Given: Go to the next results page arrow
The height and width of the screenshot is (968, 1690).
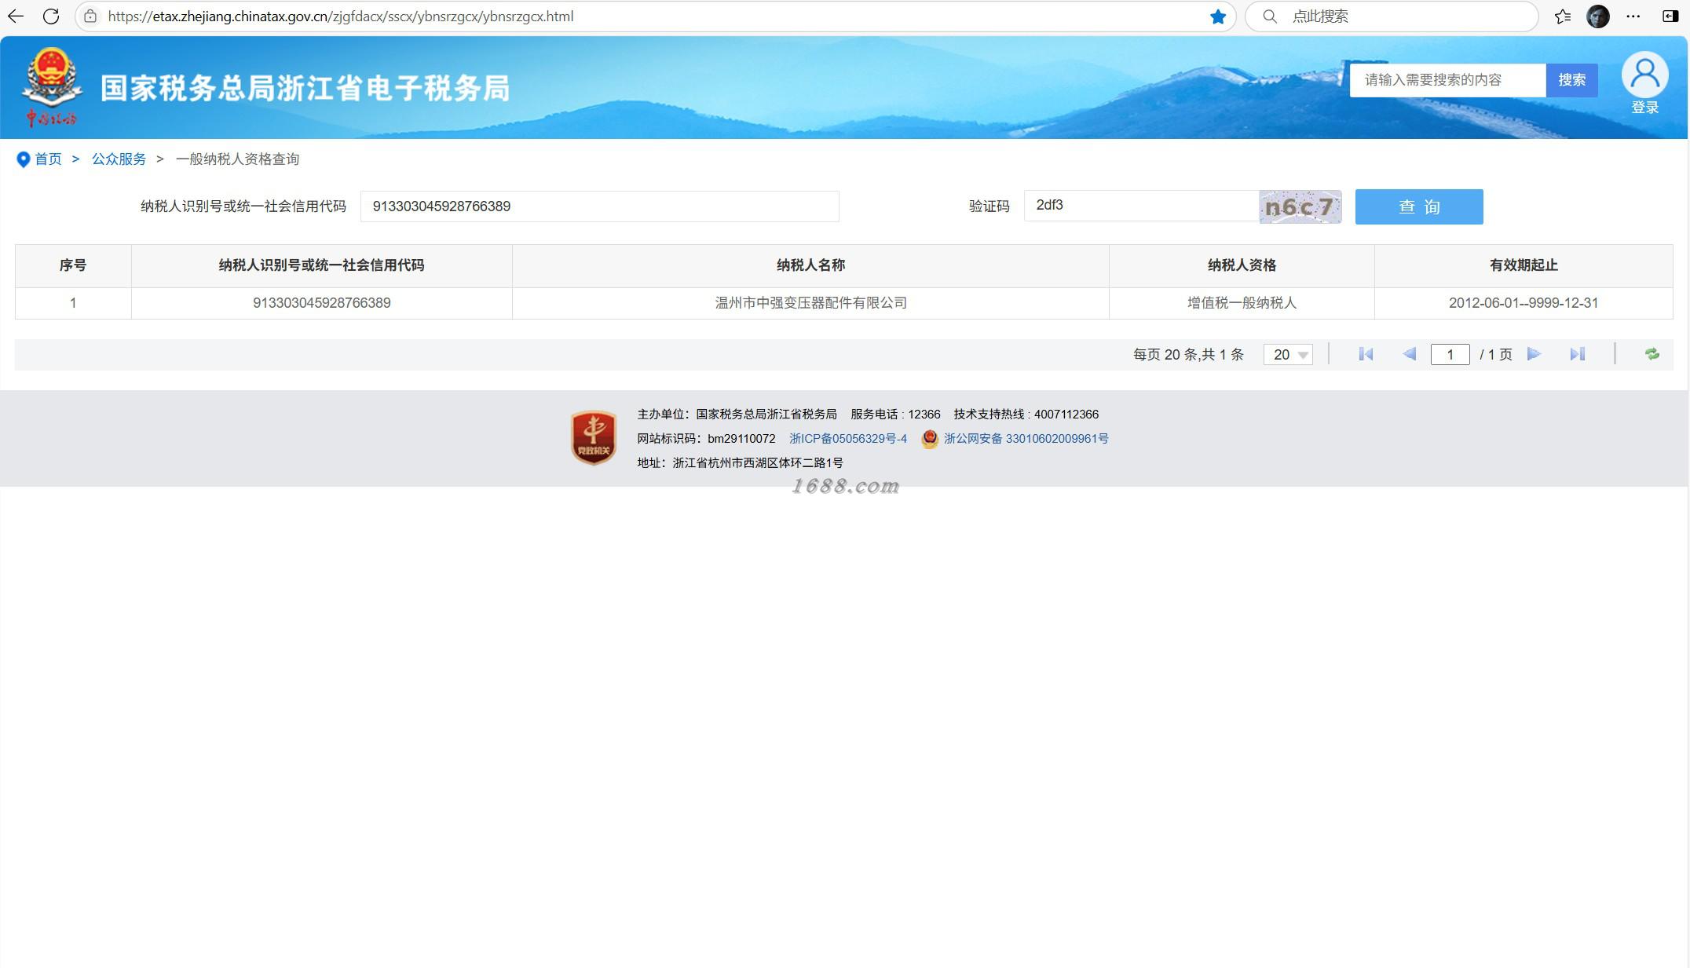Looking at the screenshot, I should pyautogui.click(x=1534, y=354).
